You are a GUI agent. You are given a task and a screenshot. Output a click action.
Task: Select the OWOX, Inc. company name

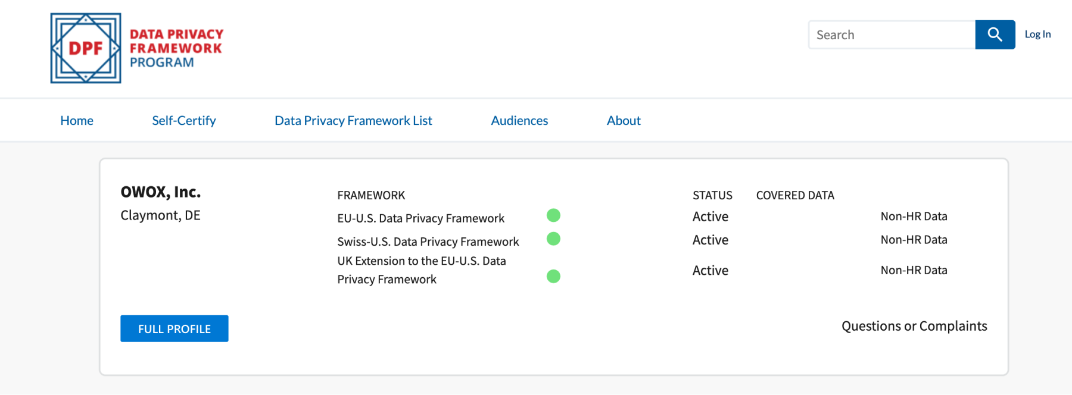(161, 192)
